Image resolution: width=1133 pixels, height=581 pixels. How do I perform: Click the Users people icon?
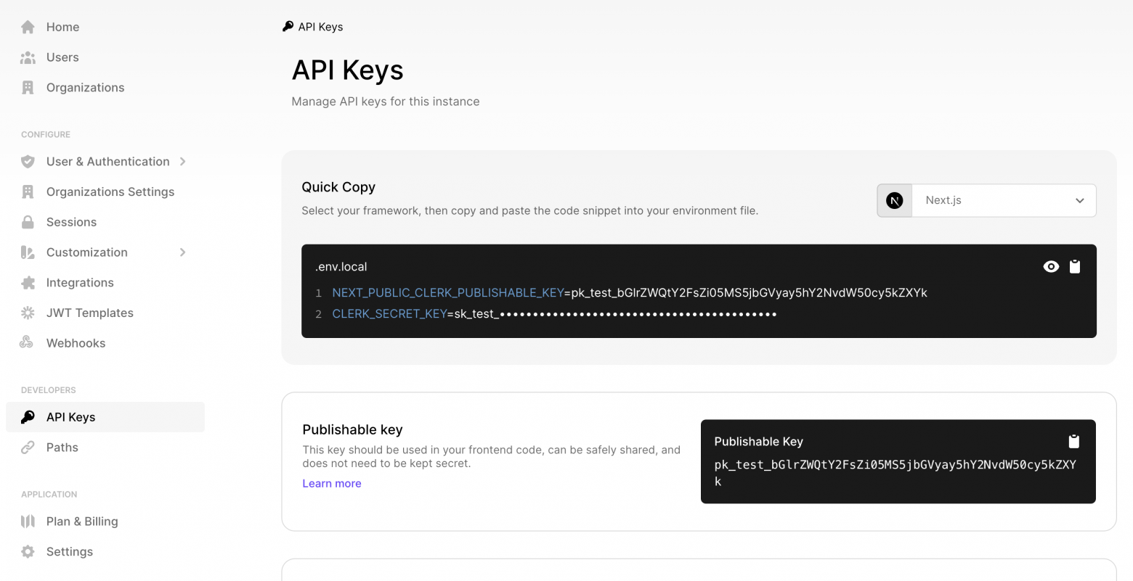point(28,57)
